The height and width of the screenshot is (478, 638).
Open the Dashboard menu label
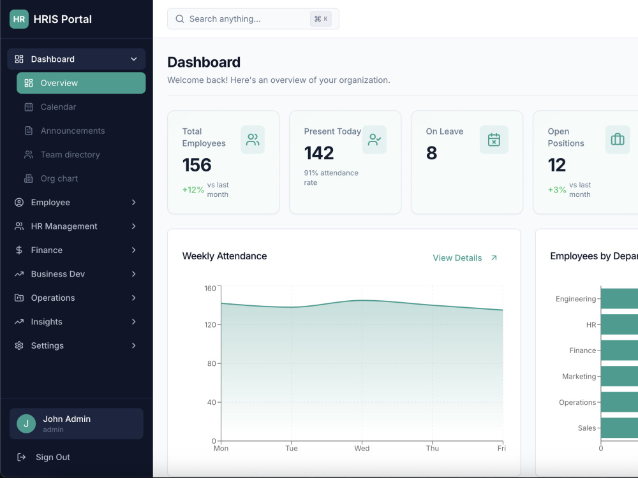(52, 59)
